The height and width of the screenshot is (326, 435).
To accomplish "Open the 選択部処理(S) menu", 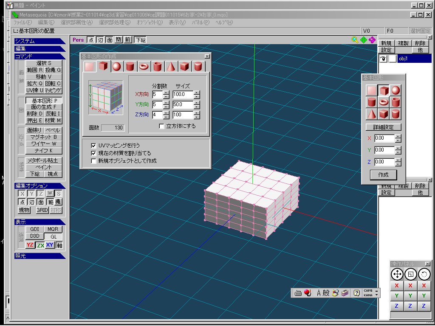I will pyautogui.click(x=115, y=22).
